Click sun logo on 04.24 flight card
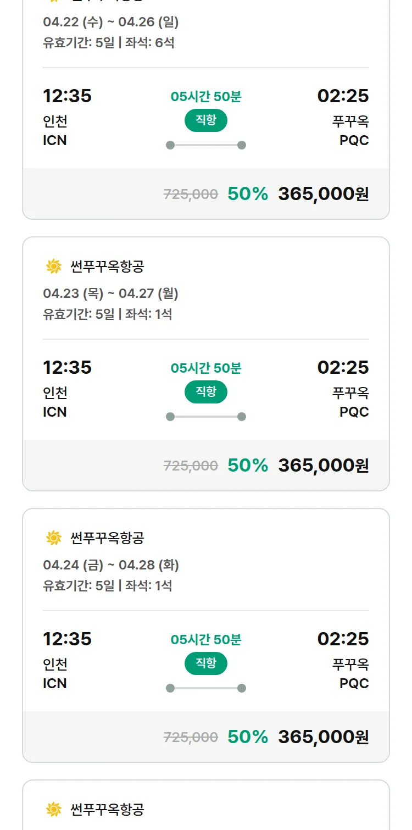The height and width of the screenshot is (830, 412). tap(54, 538)
